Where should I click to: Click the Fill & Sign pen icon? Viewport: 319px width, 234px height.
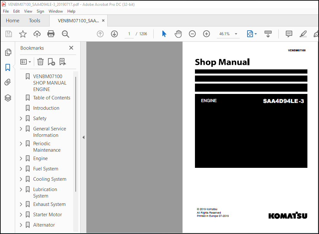point(316,34)
